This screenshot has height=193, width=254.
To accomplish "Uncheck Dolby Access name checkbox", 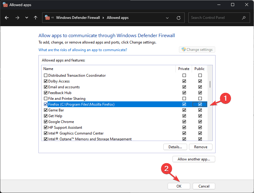I will click(46, 81).
